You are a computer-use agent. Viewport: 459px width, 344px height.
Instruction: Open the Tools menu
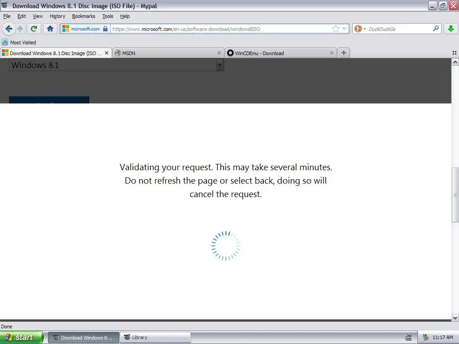(x=108, y=16)
